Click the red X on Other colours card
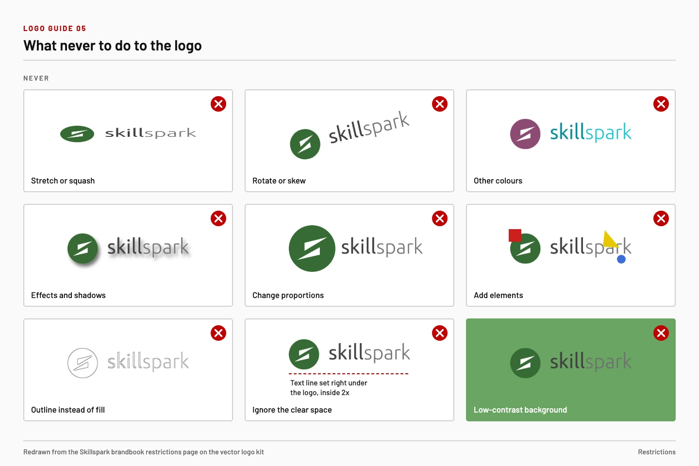 661,104
